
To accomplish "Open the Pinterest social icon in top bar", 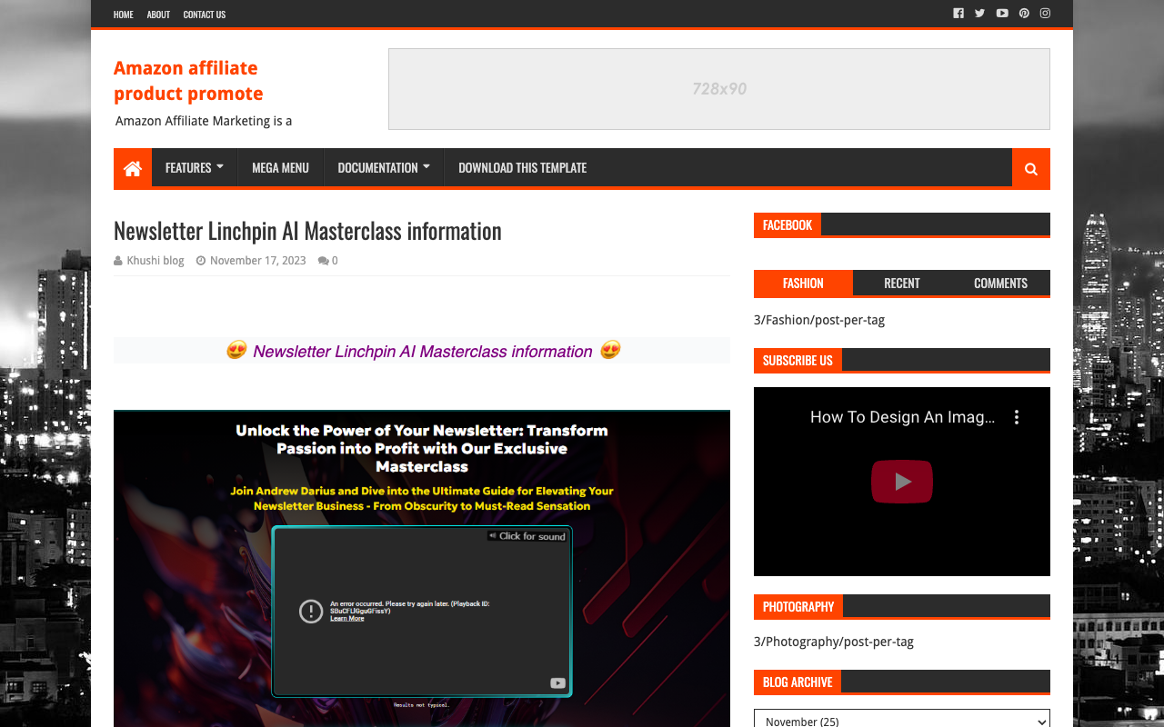I will (x=1024, y=14).
